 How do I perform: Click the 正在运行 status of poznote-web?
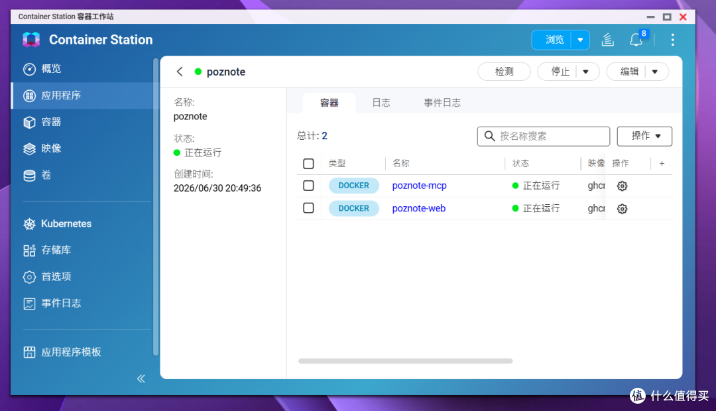(536, 209)
